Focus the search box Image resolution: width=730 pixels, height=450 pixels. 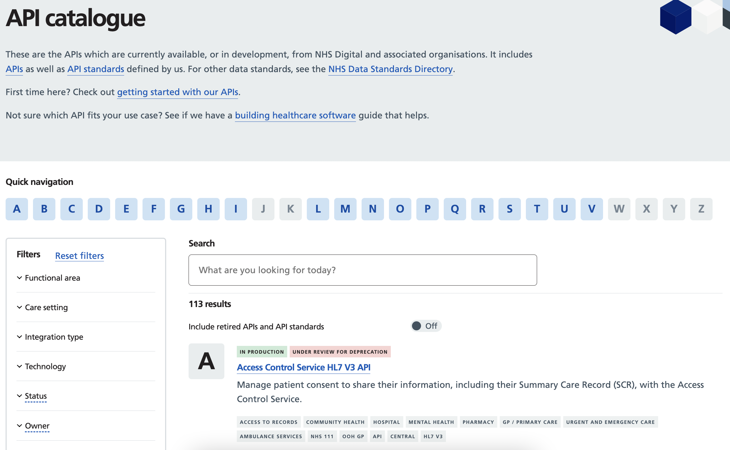(x=363, y=270)
